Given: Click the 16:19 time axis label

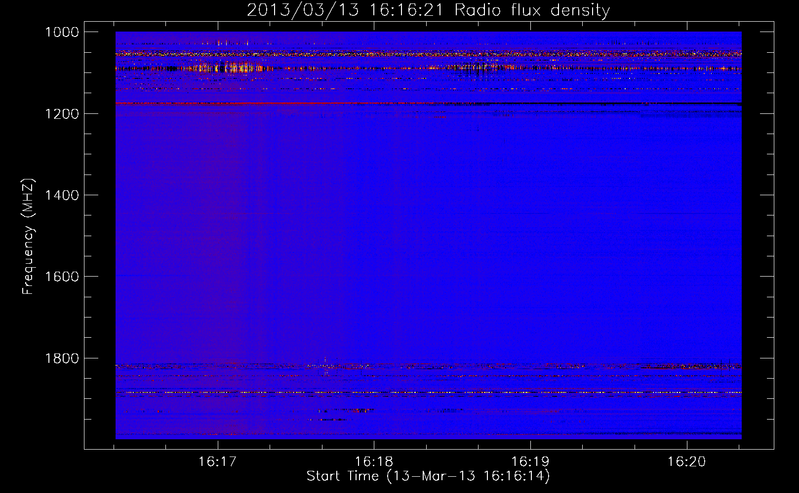Looking at the screenshot, I should [530, 461].
